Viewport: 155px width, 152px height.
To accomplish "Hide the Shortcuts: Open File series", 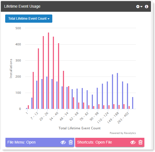I will point(133,142).
